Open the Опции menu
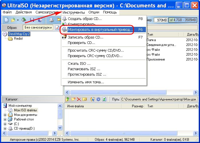The height and width of the screenshot is (143, 200). pyautogui.click(x=94, y=12)
